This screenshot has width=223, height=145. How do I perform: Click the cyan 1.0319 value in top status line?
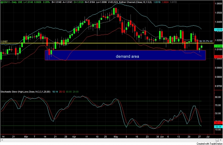[x=157, y=2]
